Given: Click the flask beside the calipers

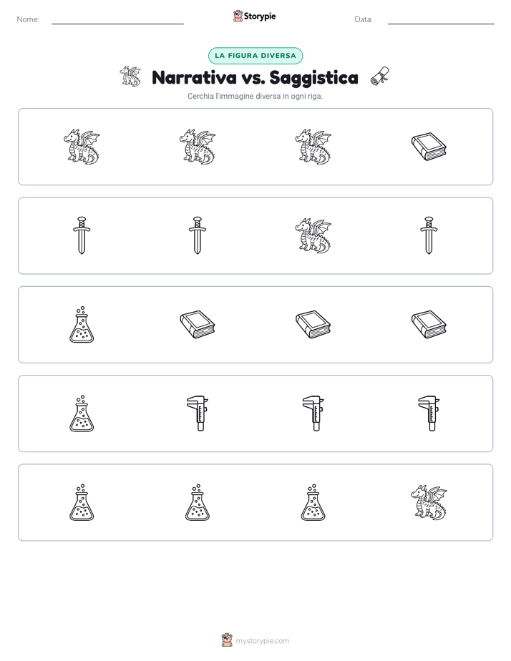Looking at the screenshot, I should [82, 413].
